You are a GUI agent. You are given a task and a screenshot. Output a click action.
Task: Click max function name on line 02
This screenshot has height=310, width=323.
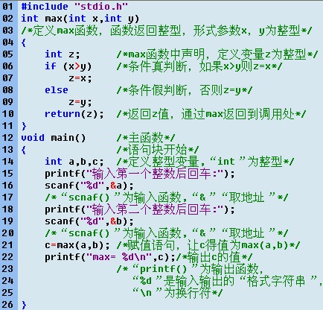54,19
